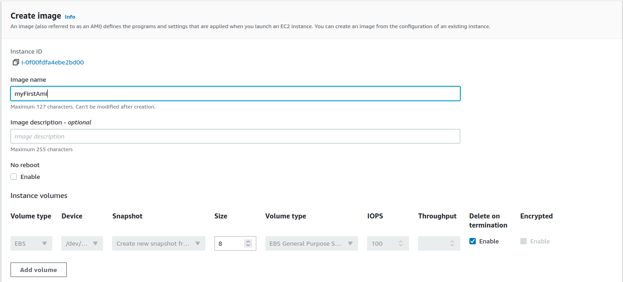Click into the Image name field
This screenshot has height=282, width=623.
[235, 94]
